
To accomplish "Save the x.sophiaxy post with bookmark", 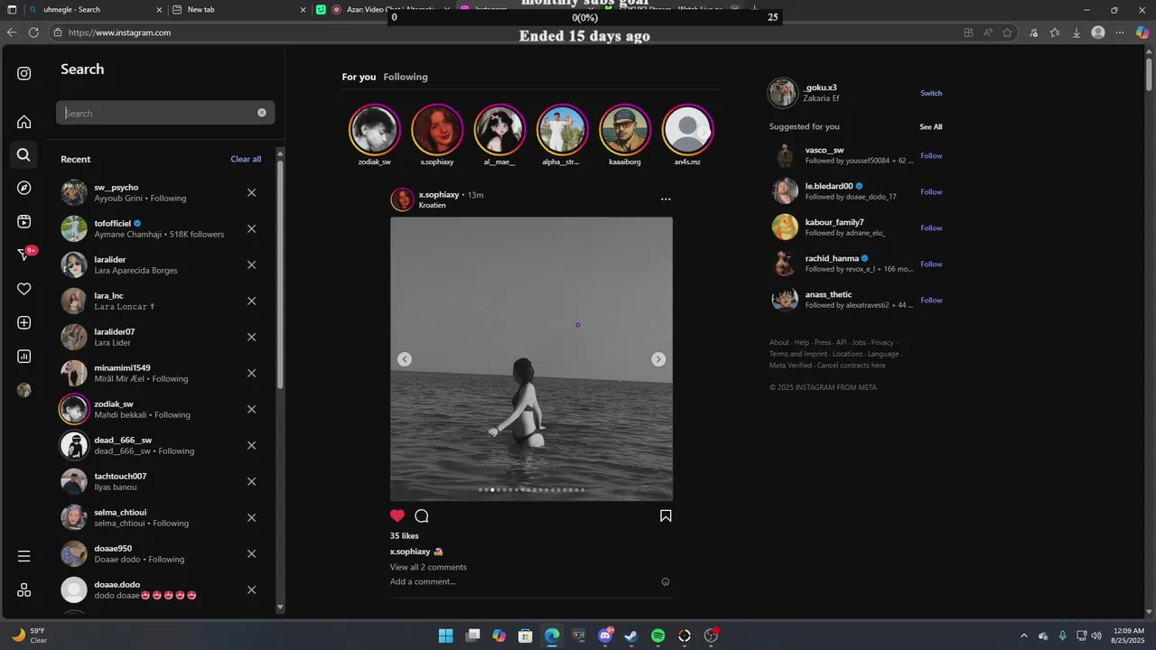I will 666,515.
